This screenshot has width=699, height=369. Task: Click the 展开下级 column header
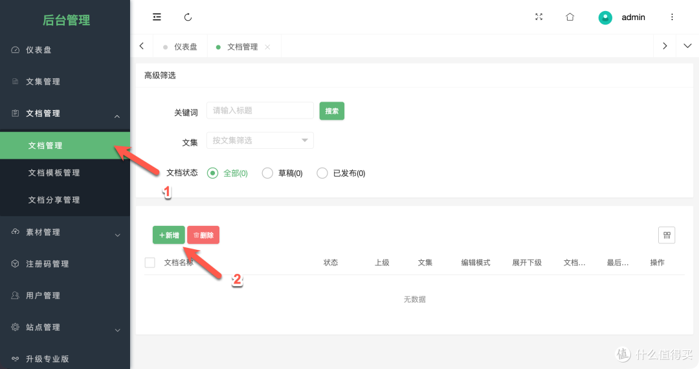pos(527,262)
